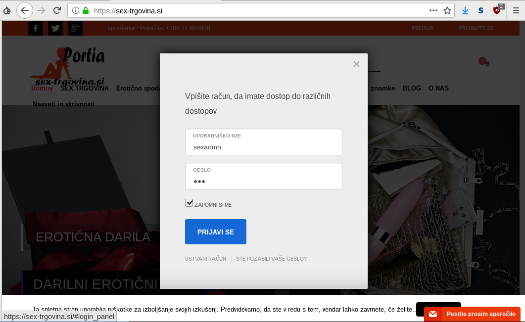Toggle the Zapomni si me checkbox
The height and width of the screenshot is (322, 525).
coord(189,203)
